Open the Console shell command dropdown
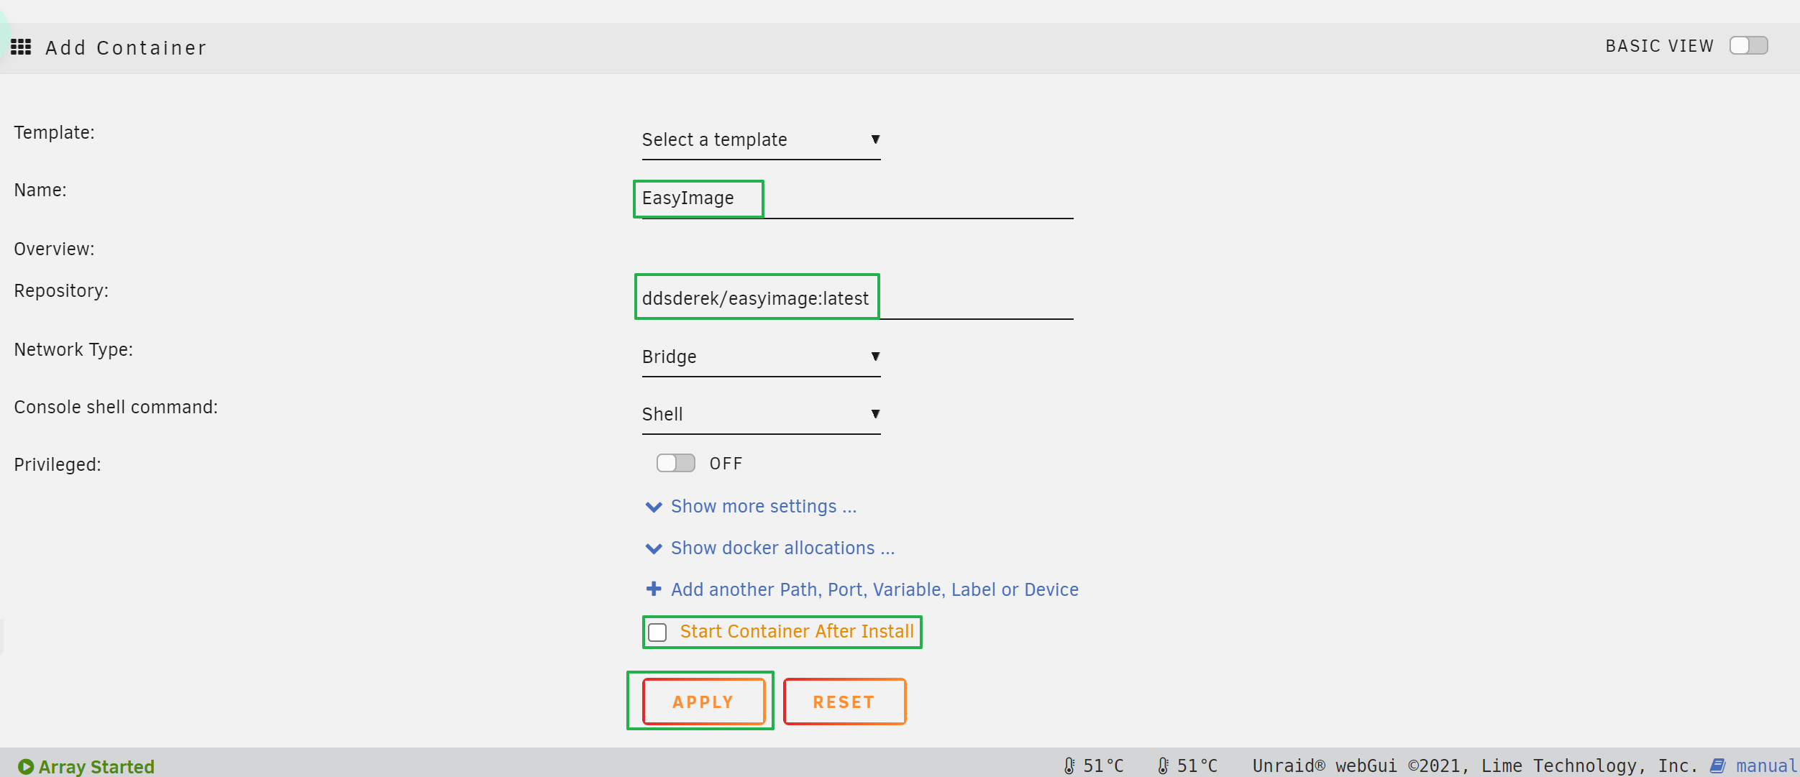This screenshot has height=777, width=1800. coord(761,415)
